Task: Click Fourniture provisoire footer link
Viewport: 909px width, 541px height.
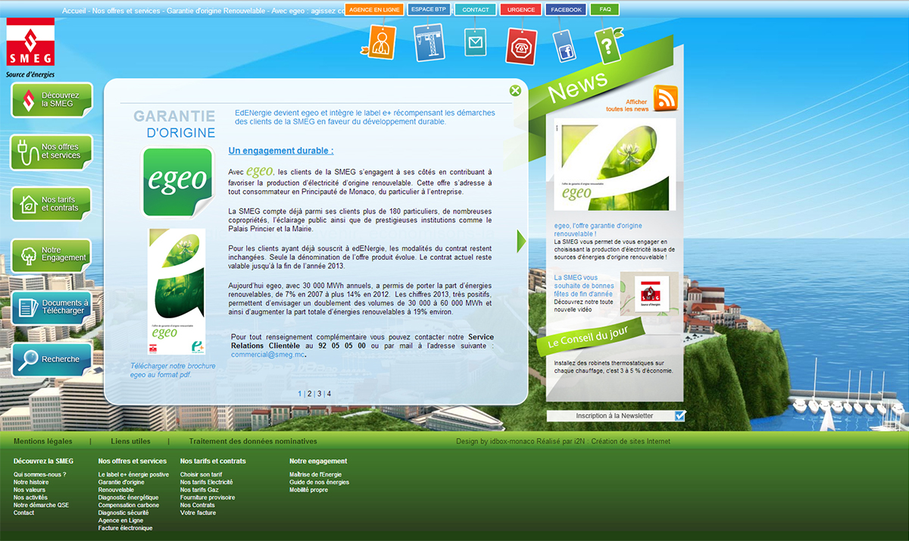Action: (x=208, y=498)
